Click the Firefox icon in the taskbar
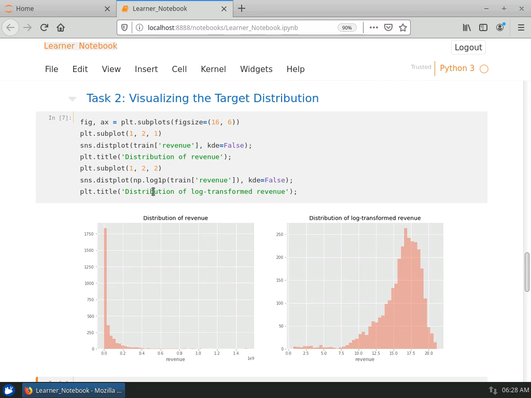 pyautogui.click(x=29, y=390)
